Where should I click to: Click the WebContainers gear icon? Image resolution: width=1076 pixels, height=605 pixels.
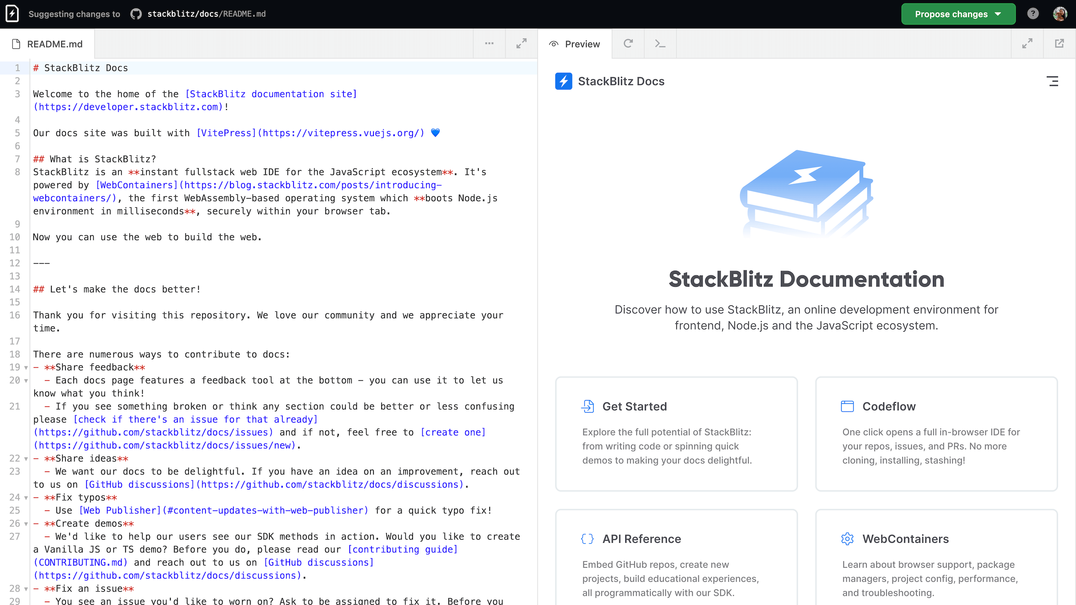tap(847, 539)
